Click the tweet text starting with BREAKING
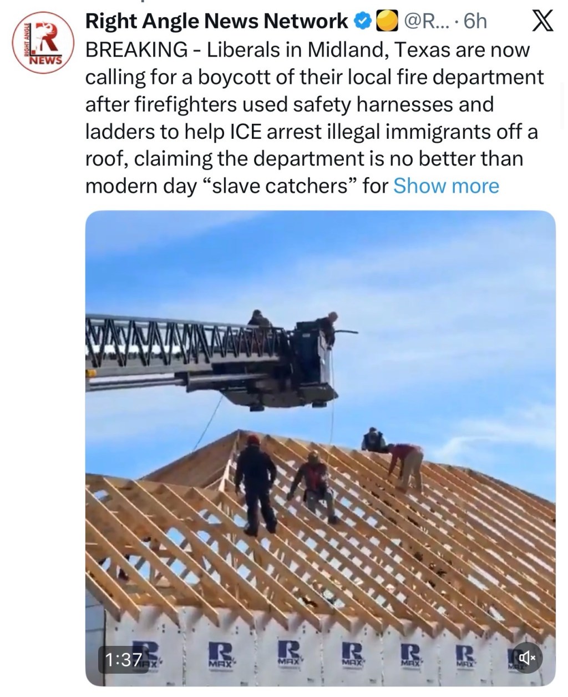This screenshot has width=568, height=697. tap(314, 118)
